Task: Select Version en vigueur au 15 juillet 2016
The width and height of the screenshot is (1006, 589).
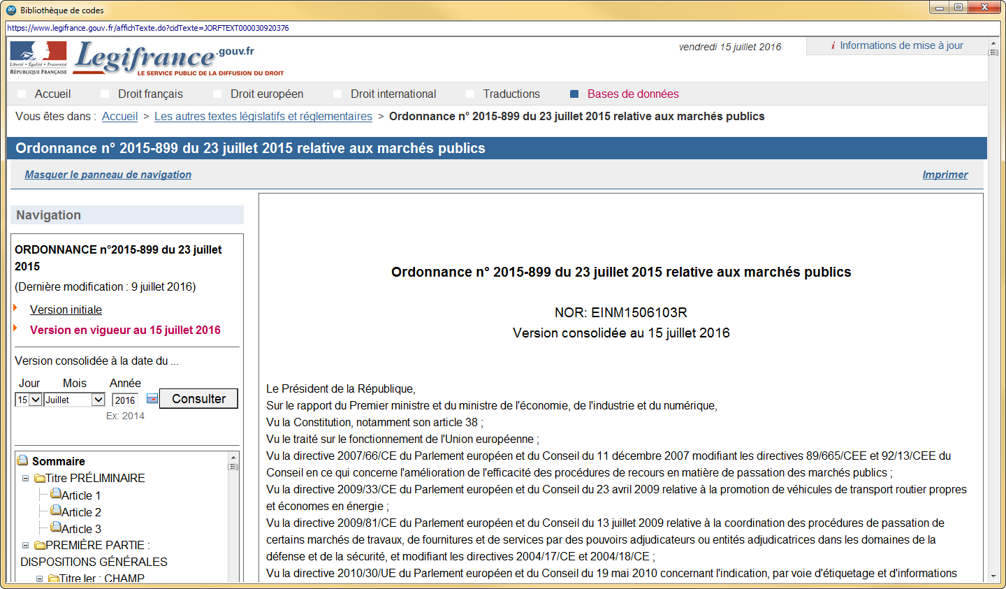Action: 125,330
